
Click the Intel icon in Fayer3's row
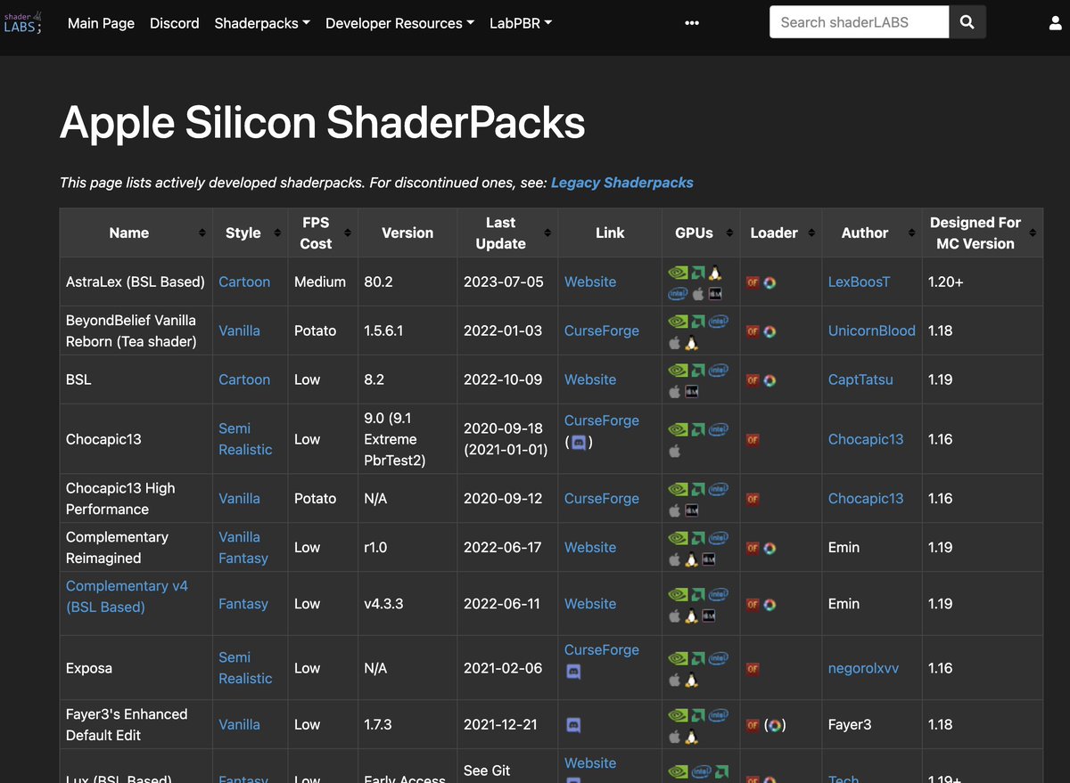[719, 714]
